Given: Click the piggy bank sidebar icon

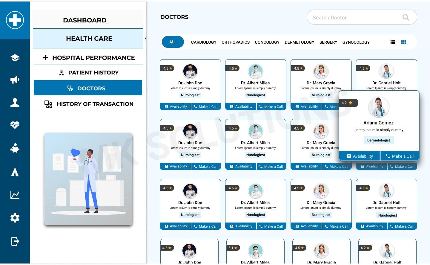Looking at the screenshot, I should pyautogui.click(x=15, y=148).
